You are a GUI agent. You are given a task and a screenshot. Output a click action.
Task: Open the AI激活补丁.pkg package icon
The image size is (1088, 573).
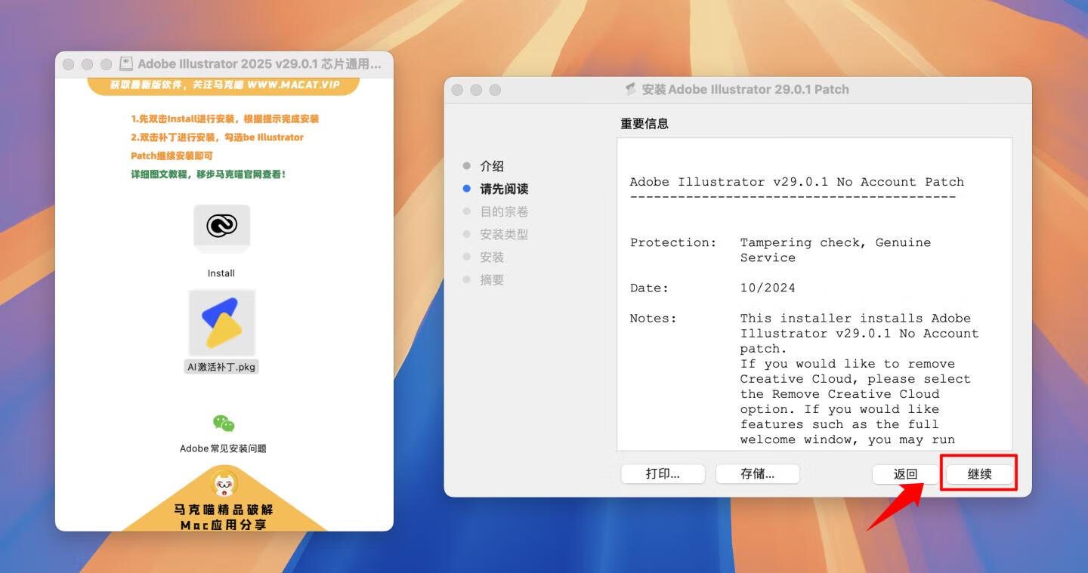(x=221, y=322)
